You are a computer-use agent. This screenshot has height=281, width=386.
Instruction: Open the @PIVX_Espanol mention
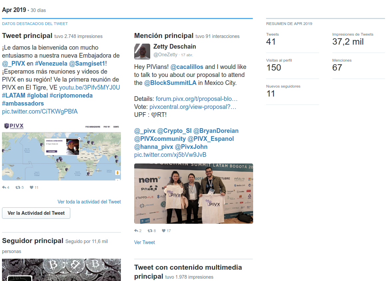[x=210, y=139]
